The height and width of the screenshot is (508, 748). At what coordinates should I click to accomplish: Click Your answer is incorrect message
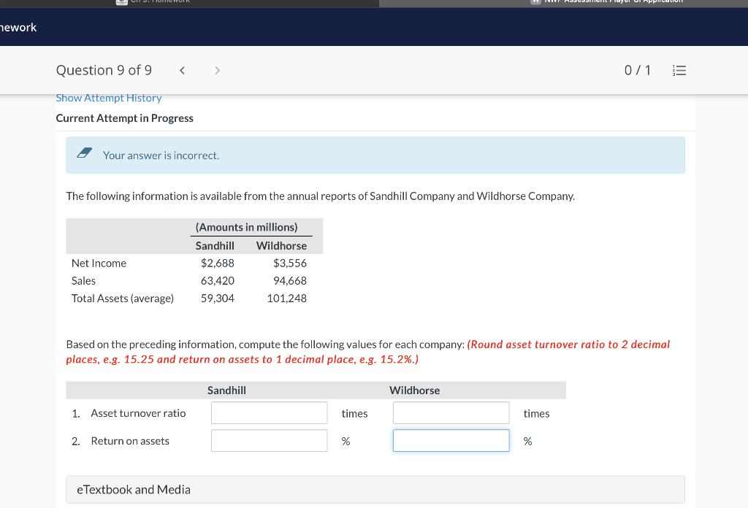click(161, 155)
